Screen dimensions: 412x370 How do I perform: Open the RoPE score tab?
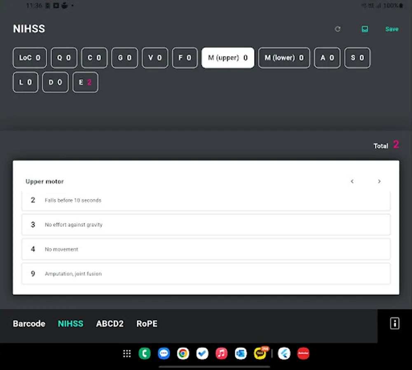(147, 324)
